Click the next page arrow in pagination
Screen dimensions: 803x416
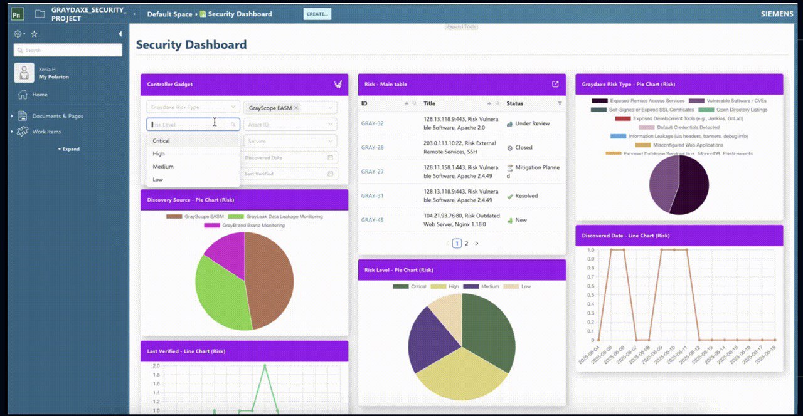[477, 243]
